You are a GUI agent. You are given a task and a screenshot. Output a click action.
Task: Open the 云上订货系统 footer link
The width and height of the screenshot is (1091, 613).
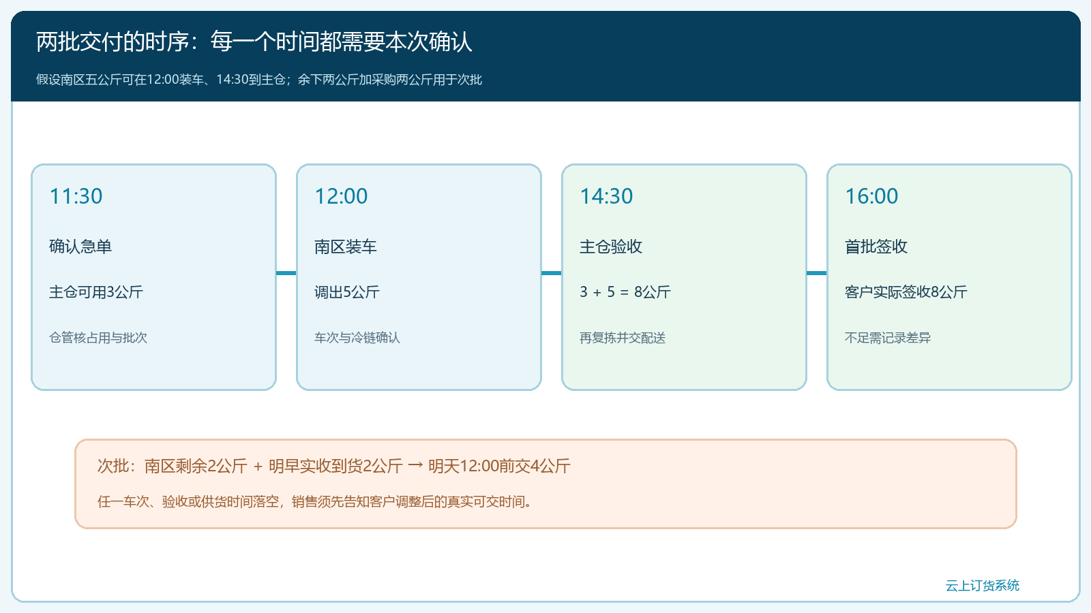[x=983, y=586]
